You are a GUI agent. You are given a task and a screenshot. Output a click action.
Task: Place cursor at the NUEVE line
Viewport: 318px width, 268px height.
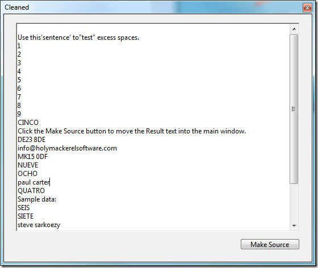[x=28, y=165]
